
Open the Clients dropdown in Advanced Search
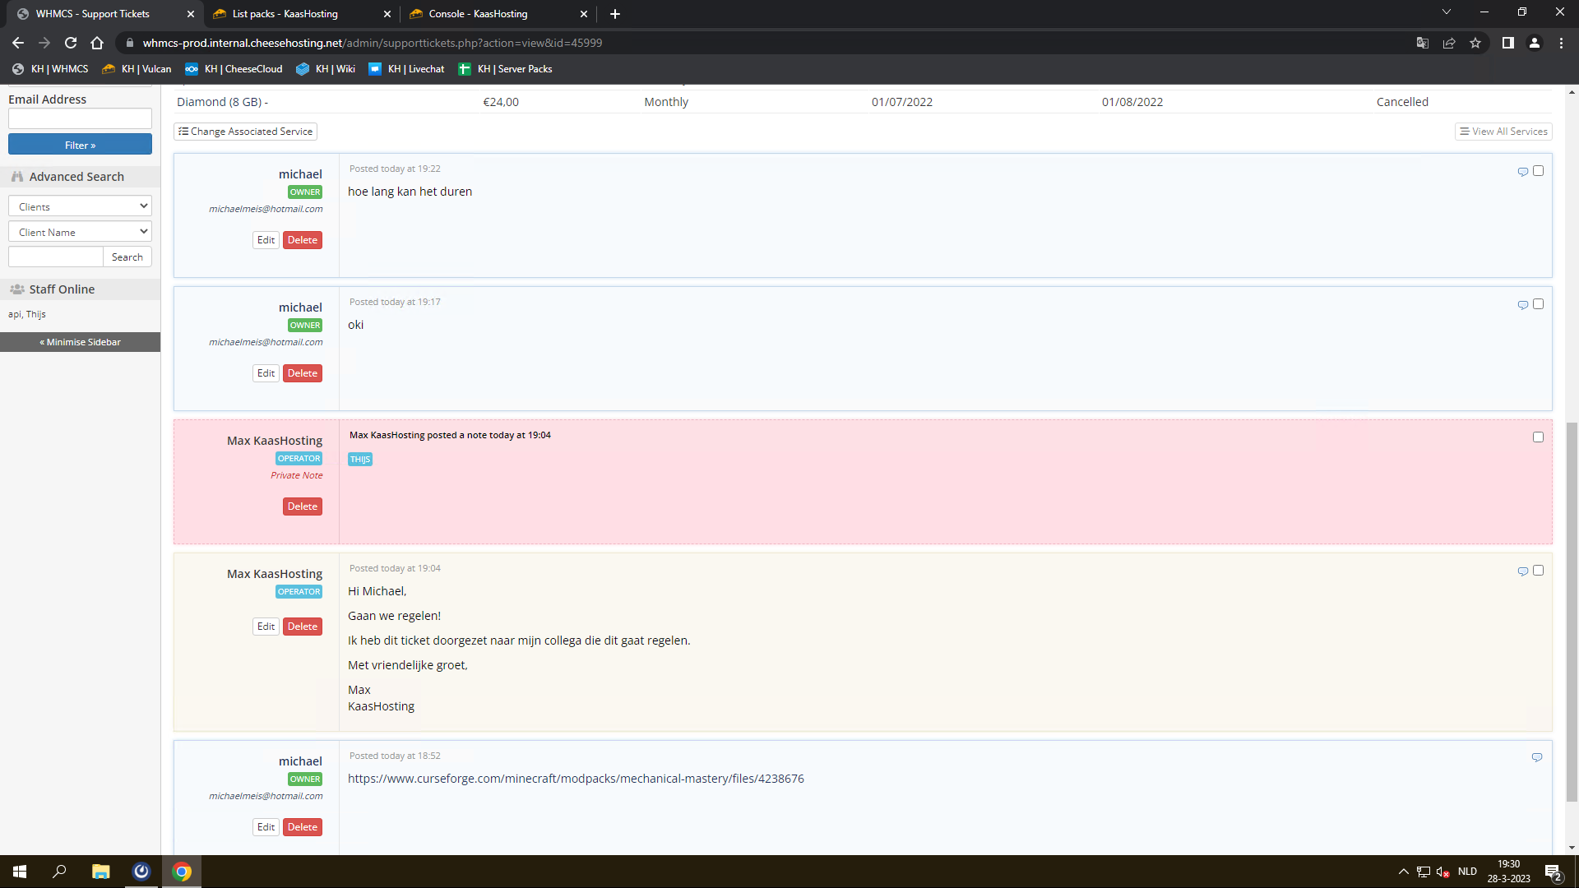tap(80, 206)
